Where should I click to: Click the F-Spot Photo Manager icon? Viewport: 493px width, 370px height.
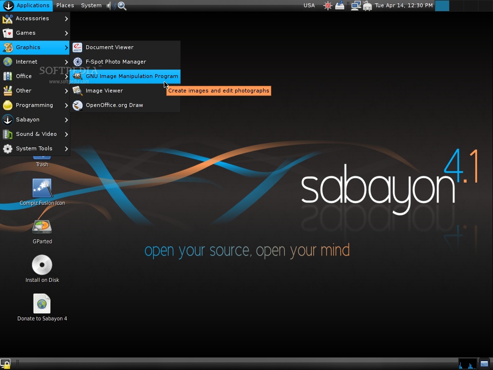[77, 62]
